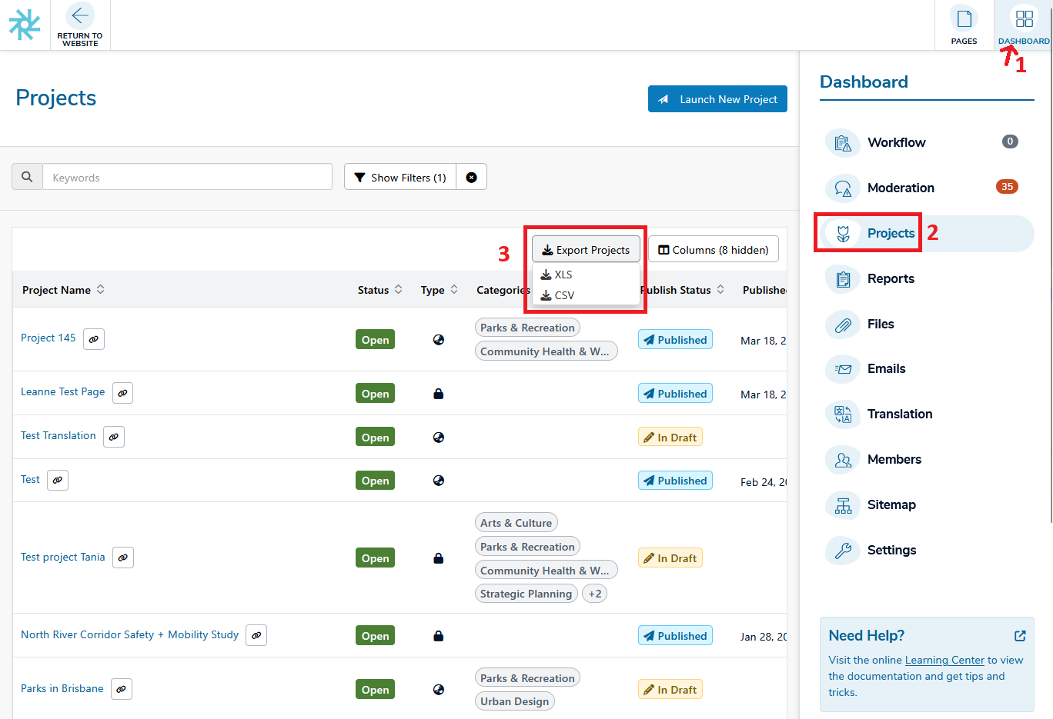Click the +2 categories badge
This screenshot has height=719, width=1053.
(x=594, y=594)
